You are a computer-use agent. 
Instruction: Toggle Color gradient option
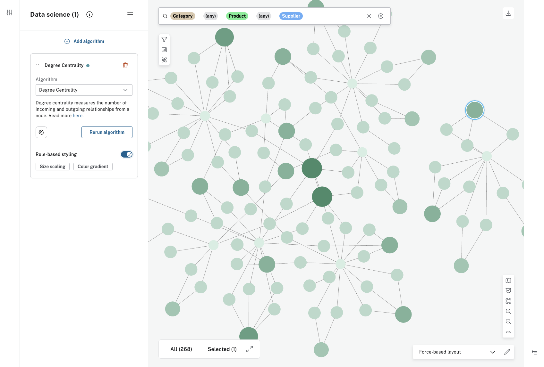[93, 167]
